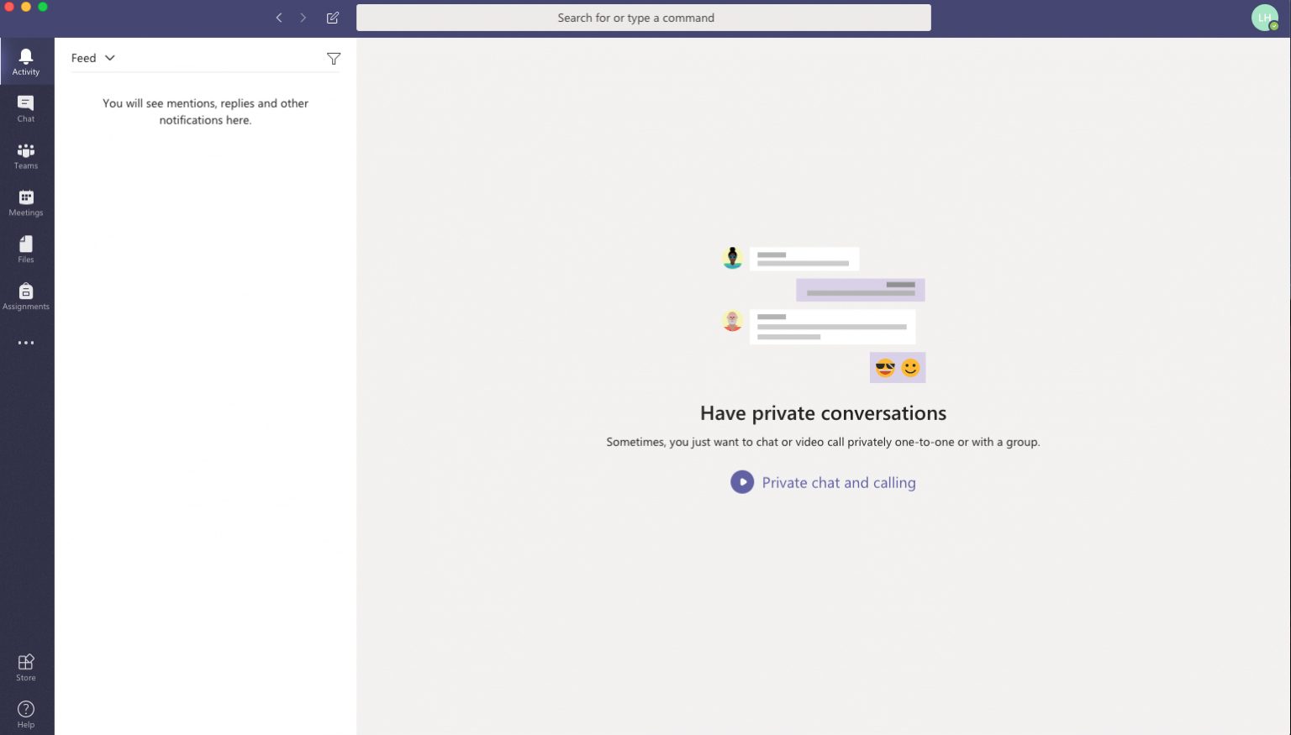
Task: Open the Meetings section
Action: [26, 202]
